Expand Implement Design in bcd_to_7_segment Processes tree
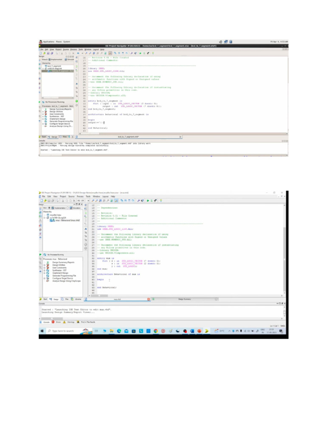 coord(43,119)
